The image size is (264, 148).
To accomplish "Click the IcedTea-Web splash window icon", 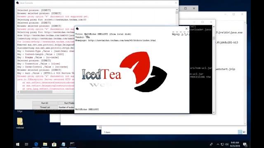I will coord(77,29).
